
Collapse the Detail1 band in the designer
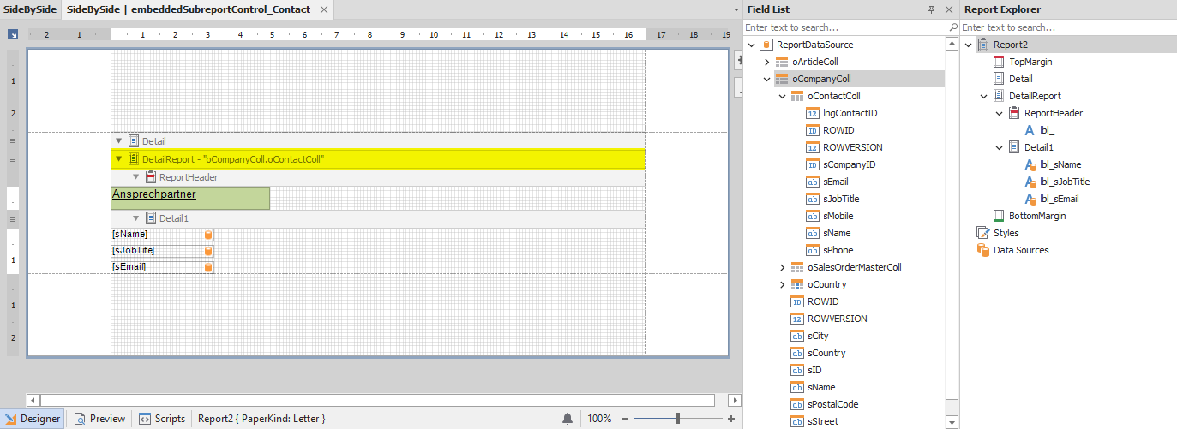point(135,218)
